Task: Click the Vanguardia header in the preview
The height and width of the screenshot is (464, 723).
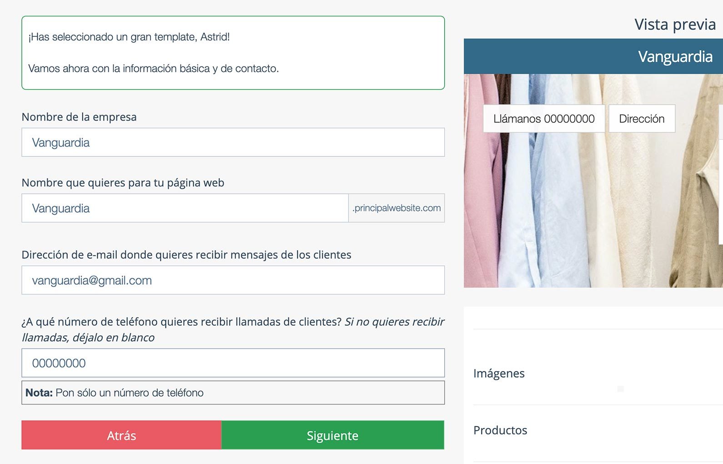Action: pos(675,56)
